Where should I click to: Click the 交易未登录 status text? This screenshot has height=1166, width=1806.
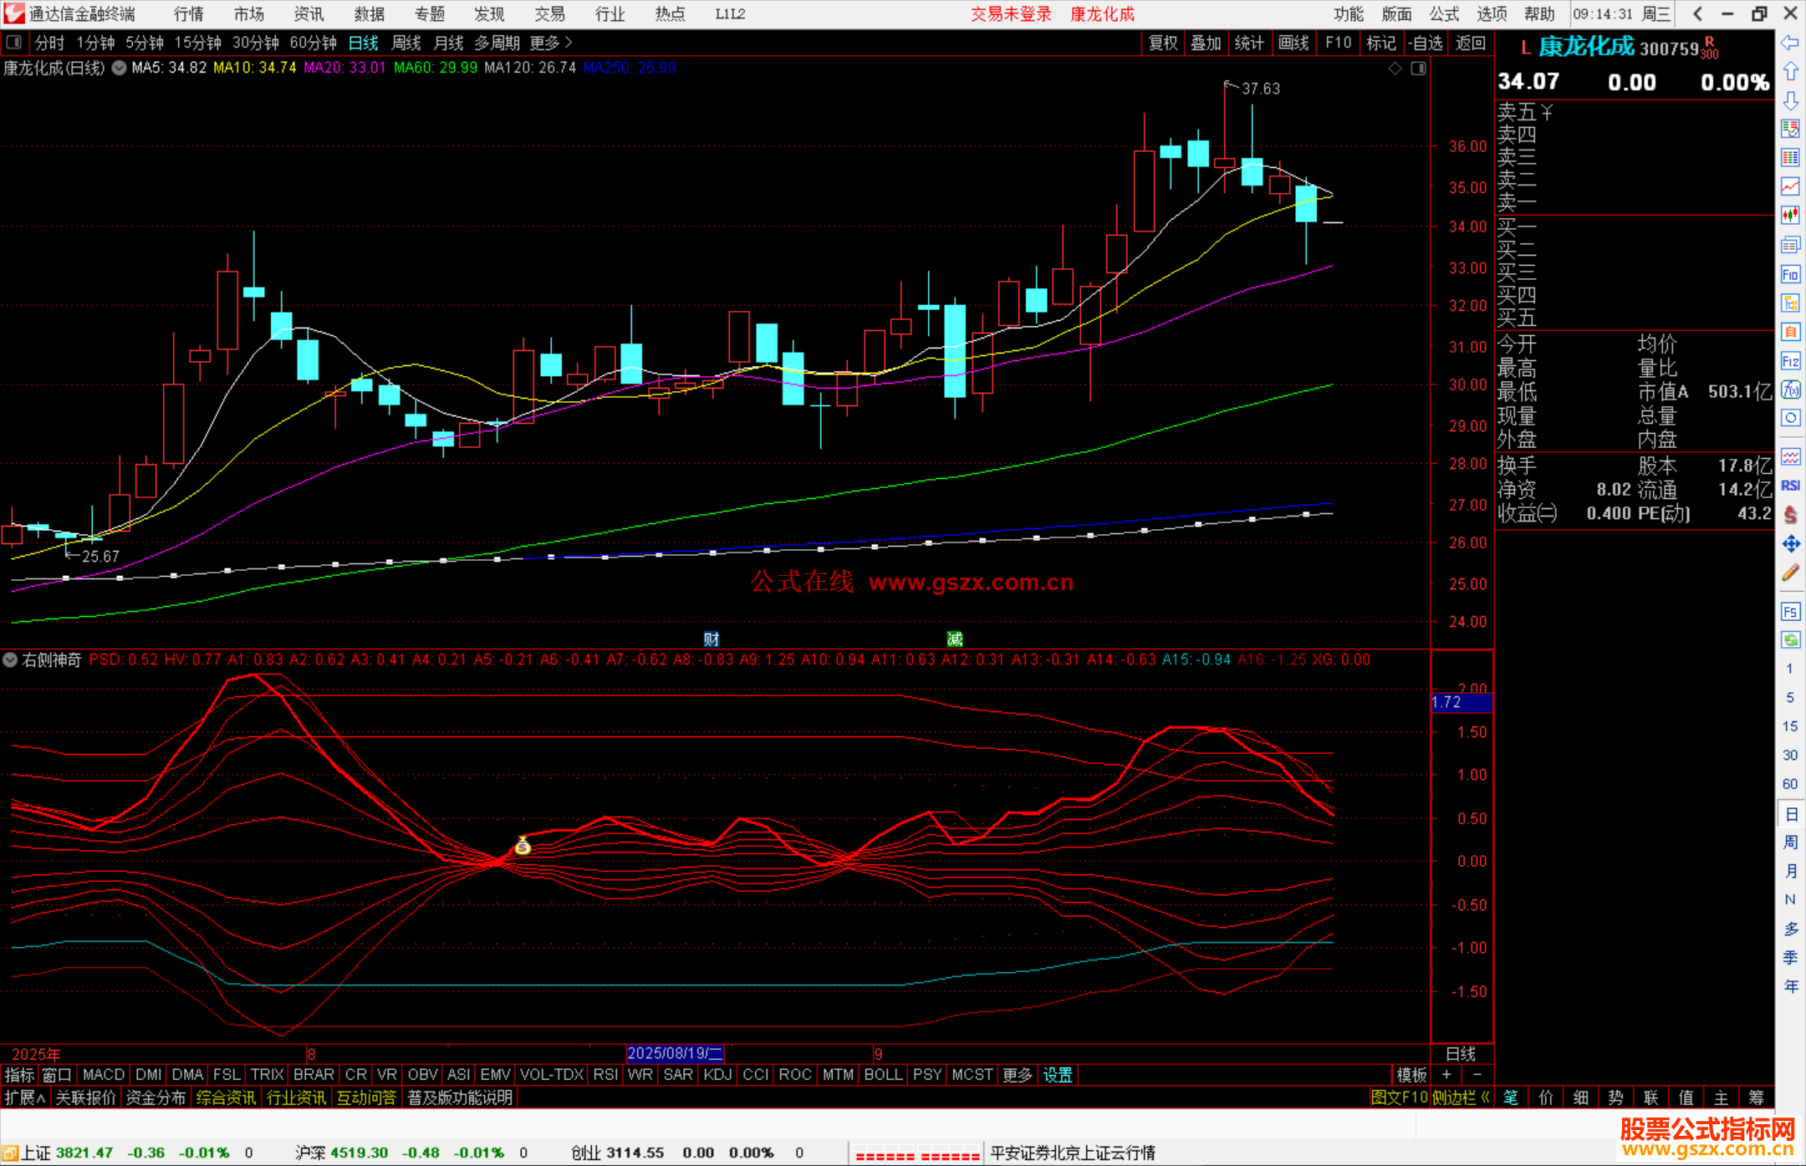click(1011, 14)
